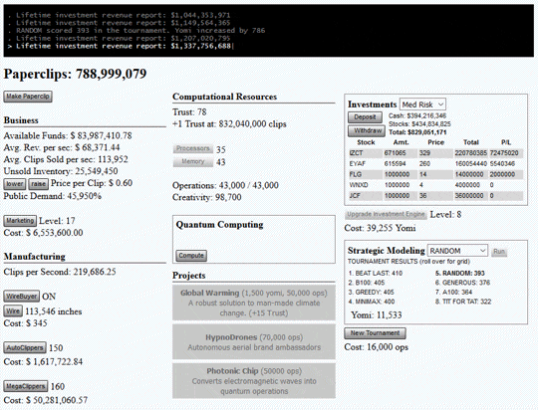Open the Med Risk investment dropdown
538x410 pixels.
(422, 104)
